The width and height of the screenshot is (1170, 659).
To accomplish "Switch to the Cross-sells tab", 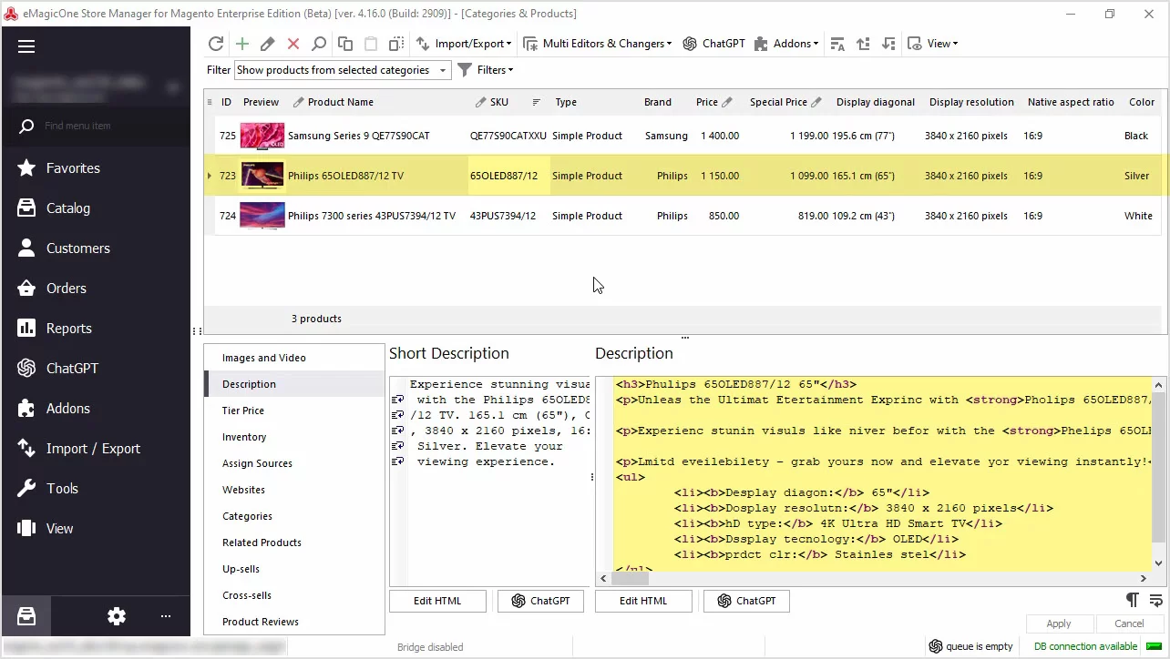I will coord(294,595).
